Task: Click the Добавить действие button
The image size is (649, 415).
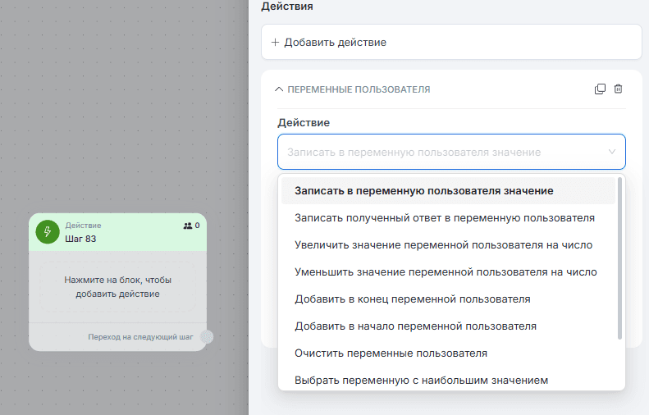Action: point(451,42)
